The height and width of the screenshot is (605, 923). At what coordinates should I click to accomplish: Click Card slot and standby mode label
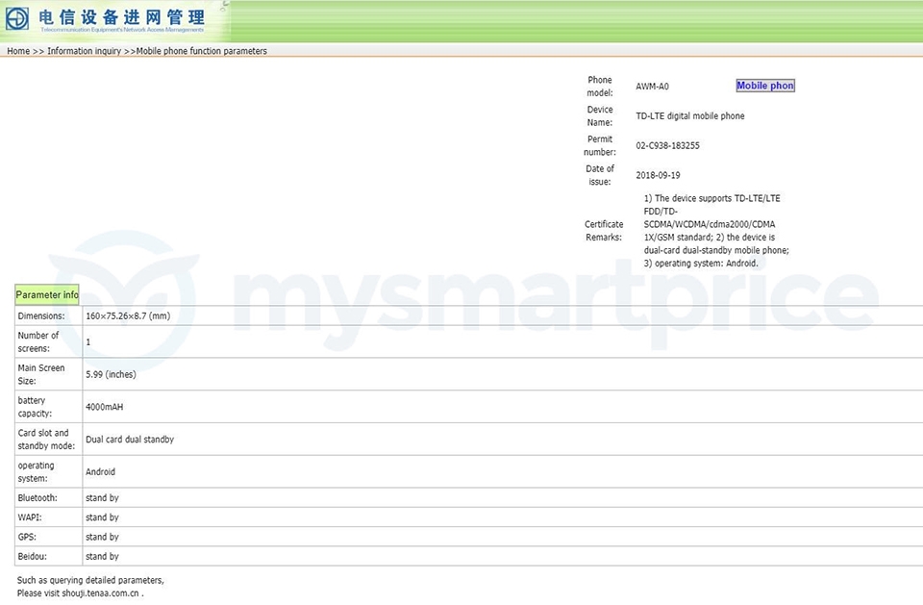(46, 439)
